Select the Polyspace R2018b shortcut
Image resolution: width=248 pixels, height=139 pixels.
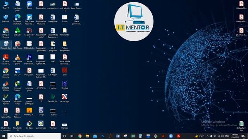point(6,100)
